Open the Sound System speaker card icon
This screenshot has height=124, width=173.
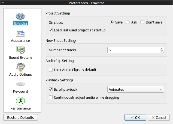(20, 50)
